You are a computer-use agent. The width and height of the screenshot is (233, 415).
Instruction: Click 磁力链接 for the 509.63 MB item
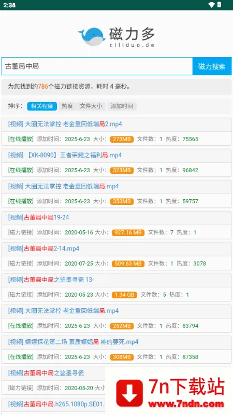coord(21,264)
